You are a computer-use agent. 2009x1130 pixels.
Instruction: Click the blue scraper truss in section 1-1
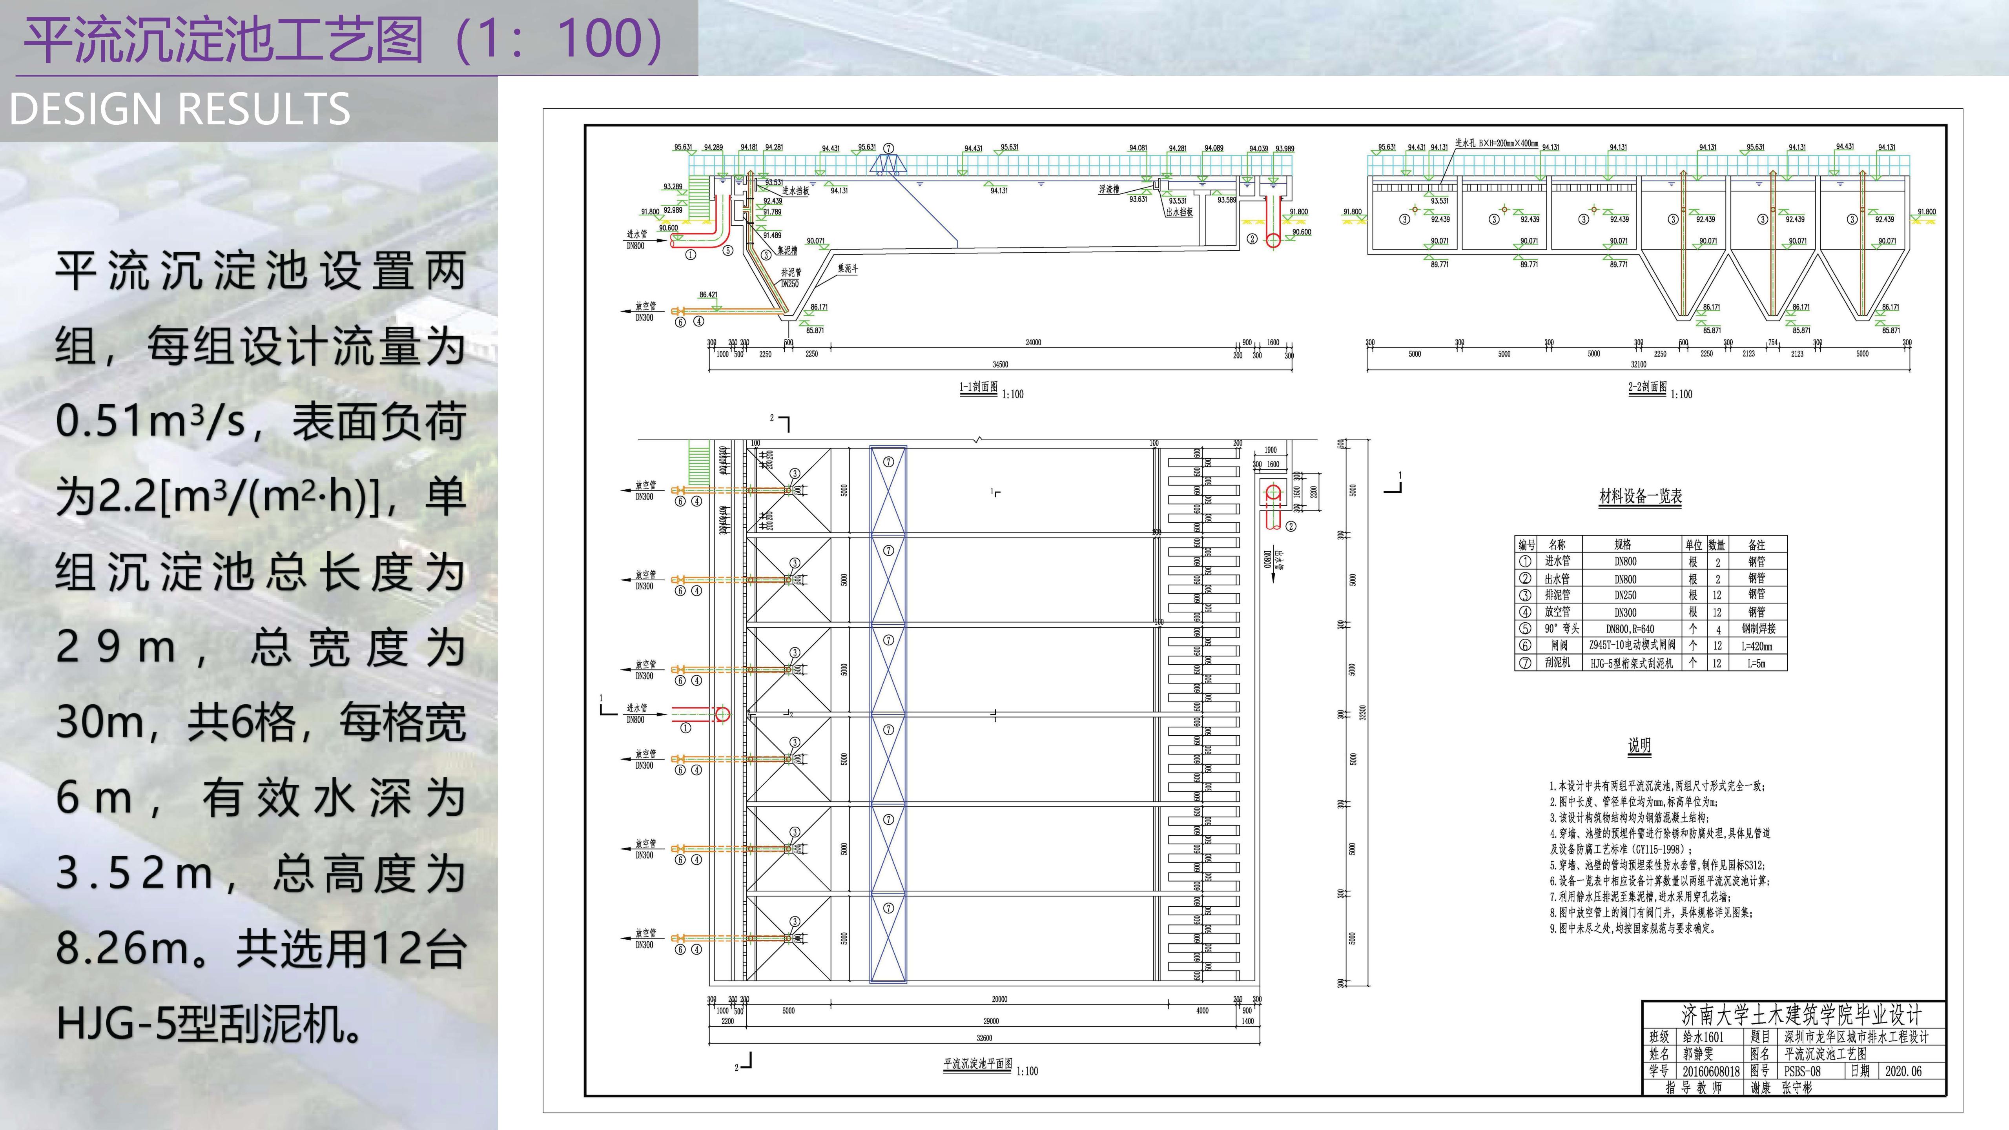888,164
